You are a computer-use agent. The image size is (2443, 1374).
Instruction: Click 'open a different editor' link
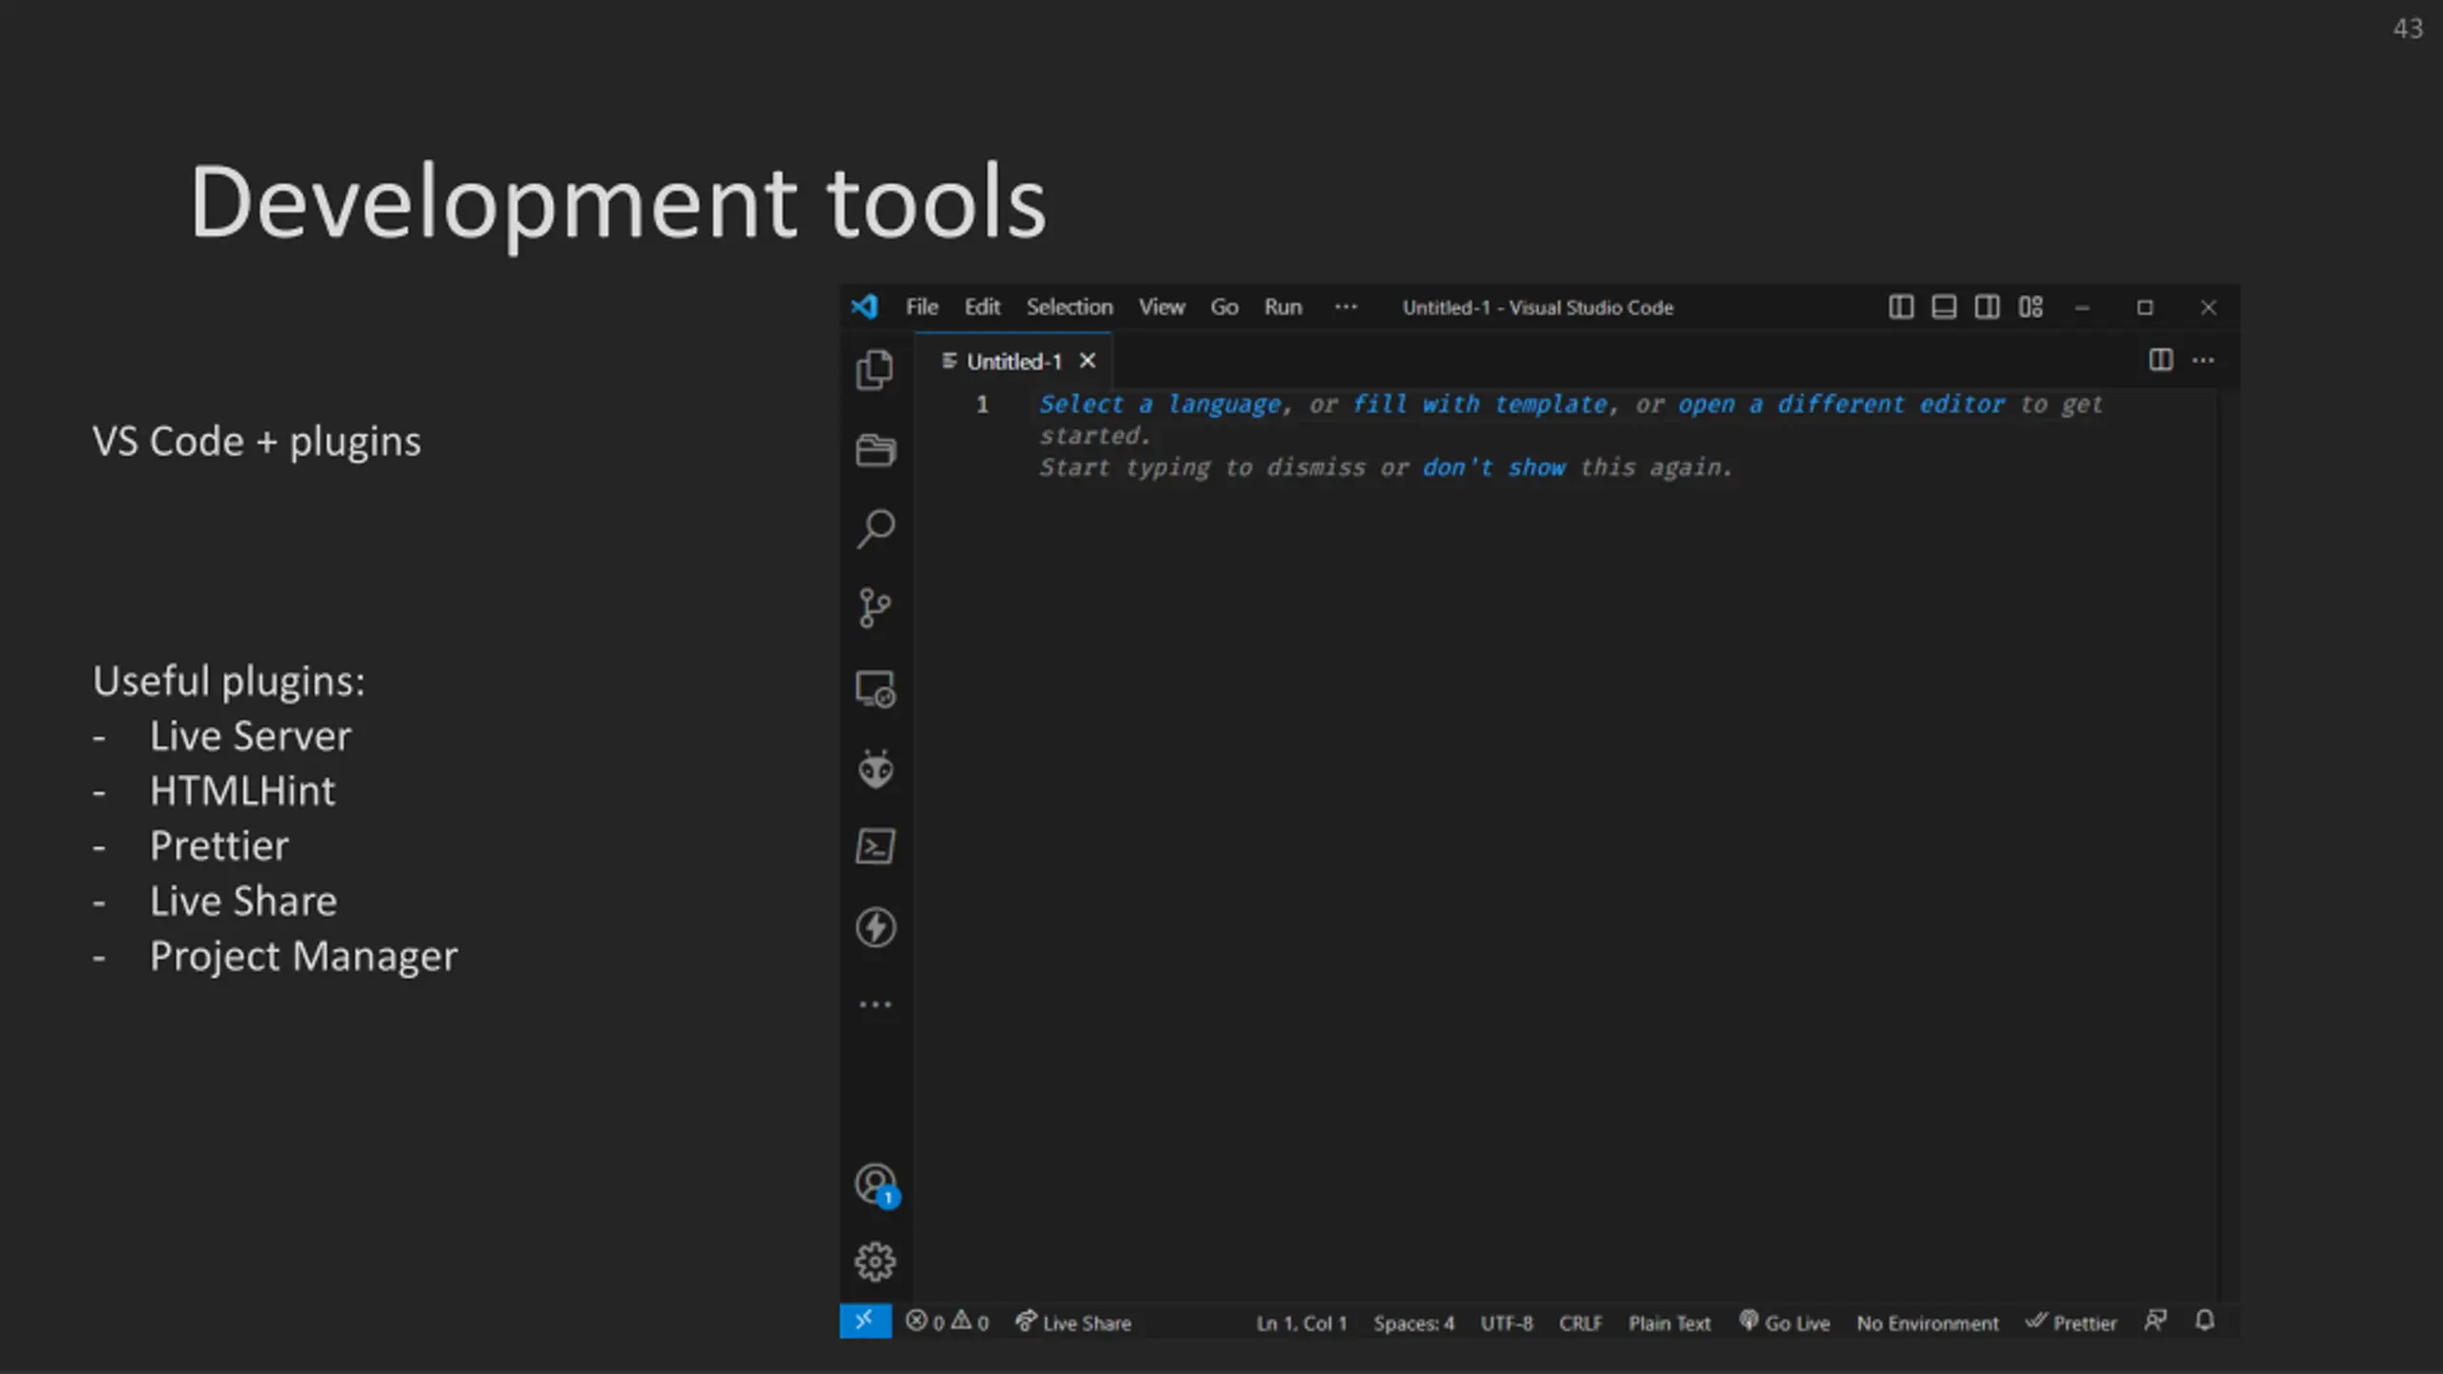[x=1842, y=405]
